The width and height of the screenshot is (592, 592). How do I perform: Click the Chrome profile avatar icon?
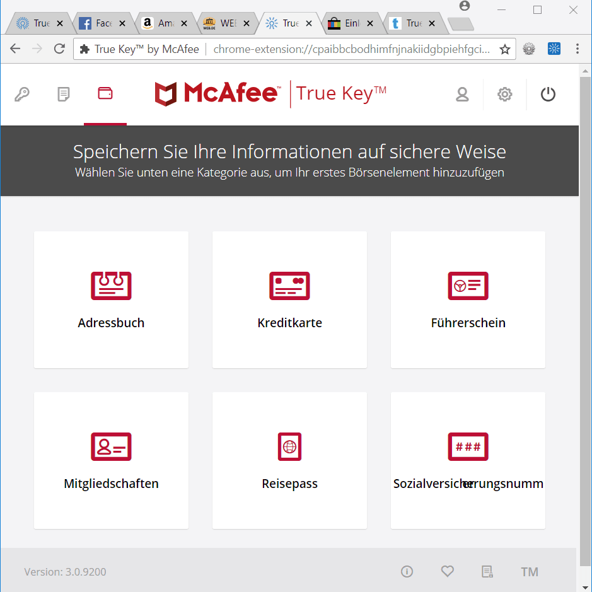pyautogui.click(x=465, y=6)
